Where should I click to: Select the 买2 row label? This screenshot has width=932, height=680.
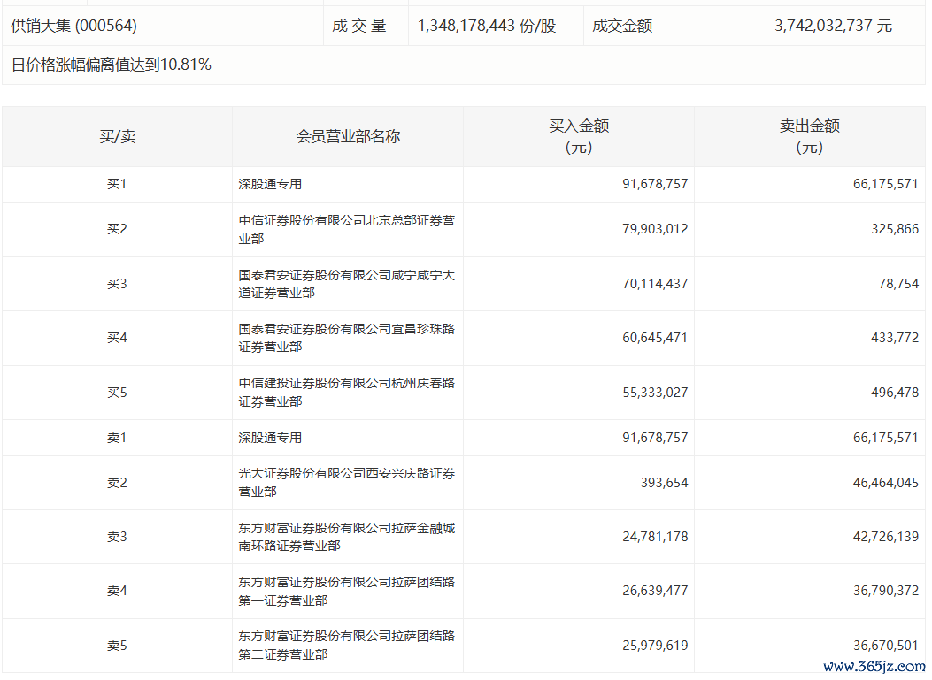117,229
